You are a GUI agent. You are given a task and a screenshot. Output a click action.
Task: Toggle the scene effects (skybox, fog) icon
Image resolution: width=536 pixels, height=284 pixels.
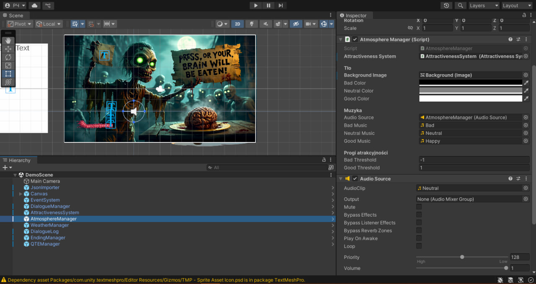coord(278,24)
